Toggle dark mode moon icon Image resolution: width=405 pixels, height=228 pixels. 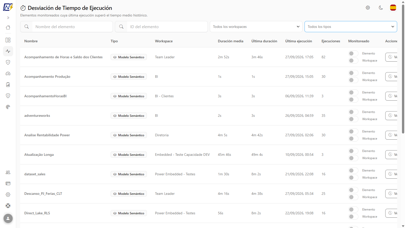coord(381,8)
